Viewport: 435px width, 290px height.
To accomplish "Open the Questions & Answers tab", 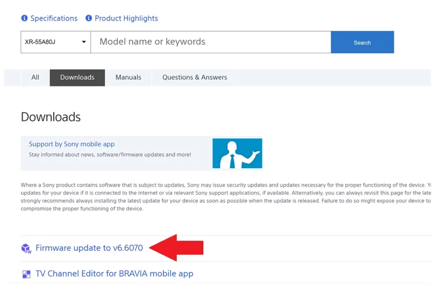I will coord(194,78).
